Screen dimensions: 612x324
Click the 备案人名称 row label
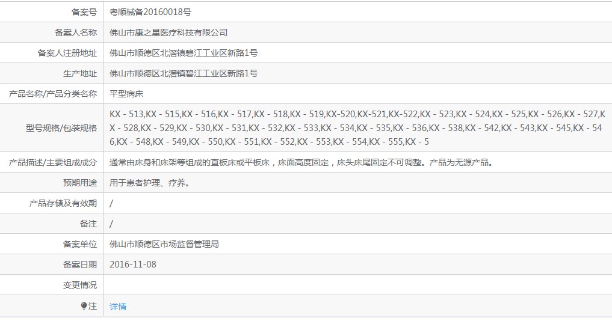(x=76, y=32)
